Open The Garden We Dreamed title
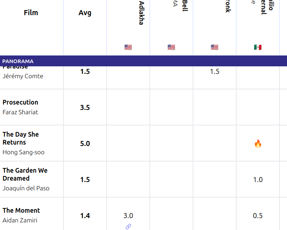This screenshot has width=287, height=230. [25, 174]
